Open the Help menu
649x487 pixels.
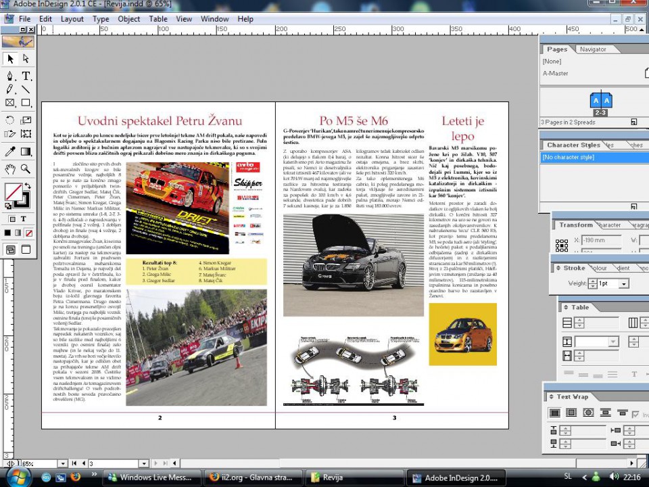coord(245,19)
